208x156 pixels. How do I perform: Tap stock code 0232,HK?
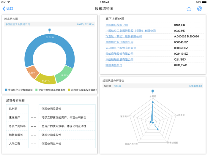tap(179, 31)
